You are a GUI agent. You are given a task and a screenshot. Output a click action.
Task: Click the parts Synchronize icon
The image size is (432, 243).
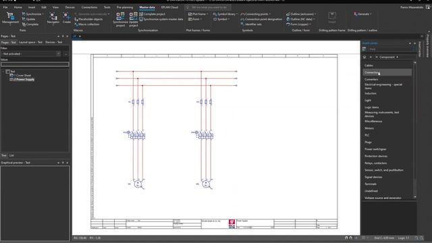tap(24, 13)
